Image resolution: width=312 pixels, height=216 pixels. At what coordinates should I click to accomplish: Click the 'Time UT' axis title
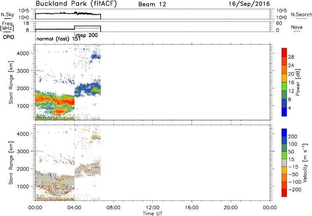click(152, 214)
